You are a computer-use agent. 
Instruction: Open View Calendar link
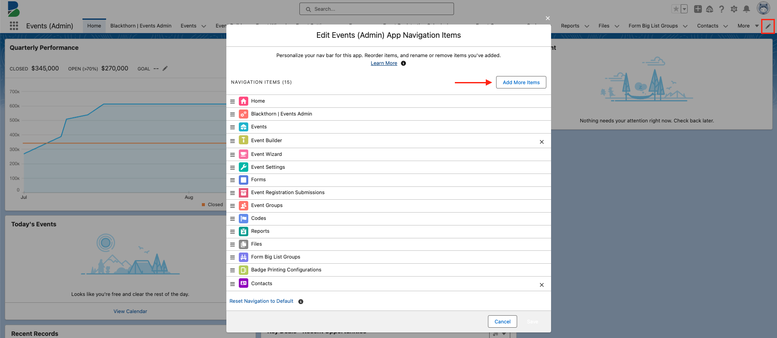click(x=130, y=311)
